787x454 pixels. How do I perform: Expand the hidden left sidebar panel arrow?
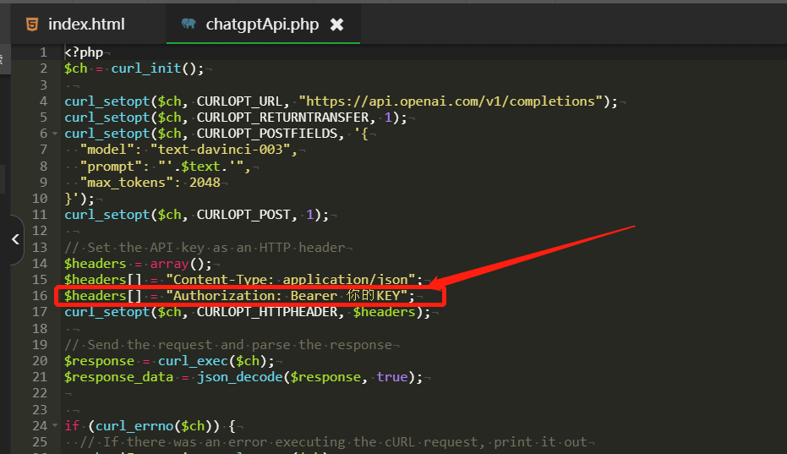click(x=14, y=239)
